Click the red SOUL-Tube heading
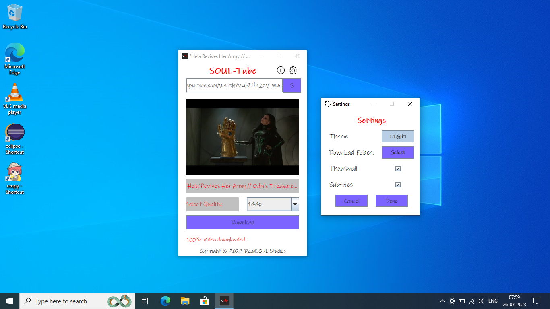This screenshot has width=550, height=309. coord(233,71)
